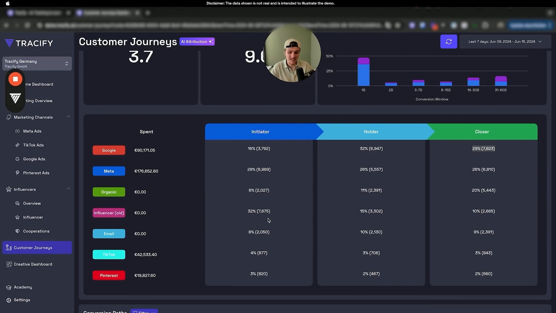Toggle the recording stop control
This screenshot has width=556, height=313.
coord(15,79)
